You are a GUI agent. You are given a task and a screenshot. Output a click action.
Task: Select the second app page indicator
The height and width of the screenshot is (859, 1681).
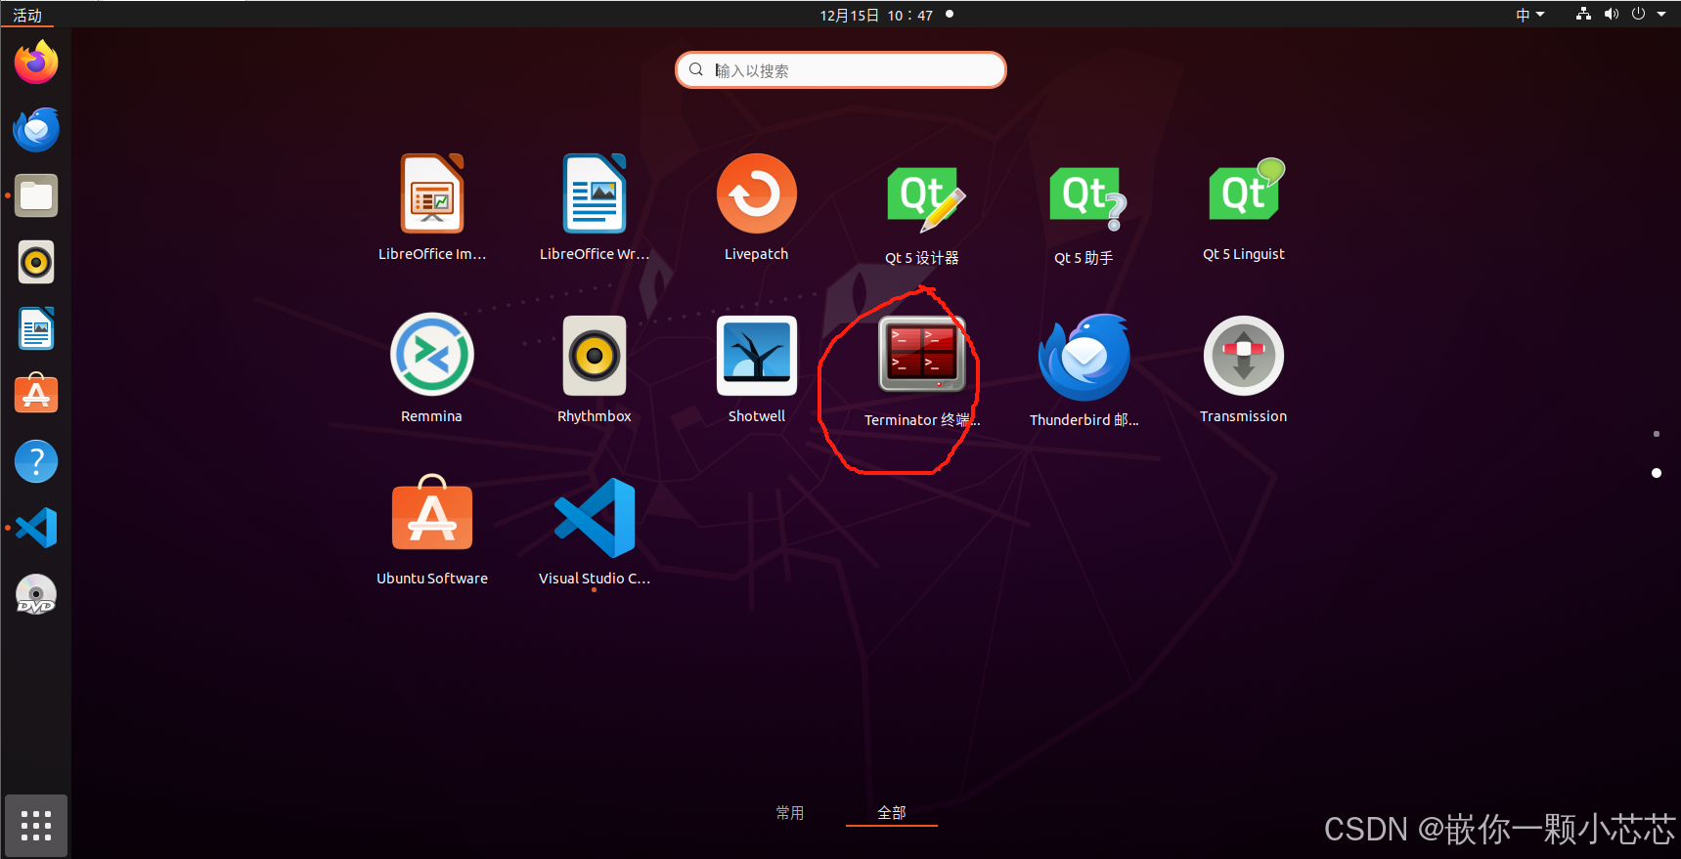click(x=1657, y=473)
